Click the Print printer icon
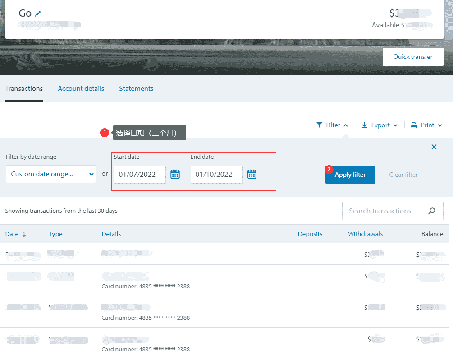 pos(414,125)
